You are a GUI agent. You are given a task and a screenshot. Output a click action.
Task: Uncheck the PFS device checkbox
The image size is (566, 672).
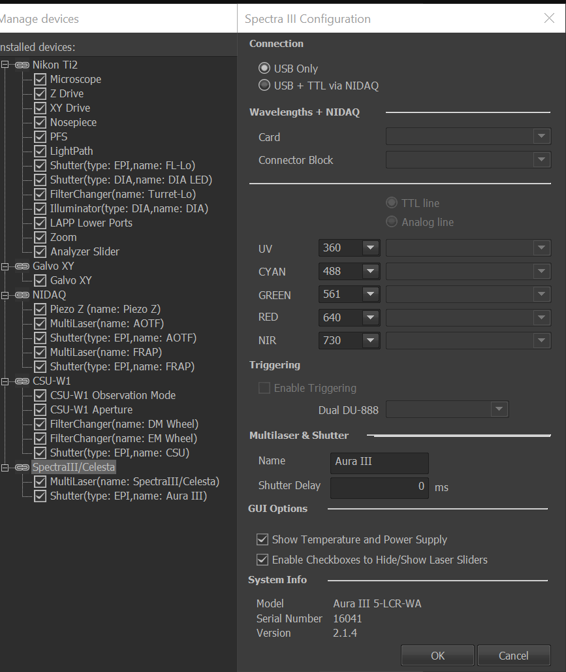[40, 136]
